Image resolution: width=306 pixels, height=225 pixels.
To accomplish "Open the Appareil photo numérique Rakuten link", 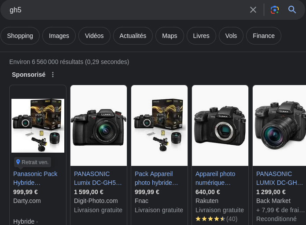I will click(215, 178).
